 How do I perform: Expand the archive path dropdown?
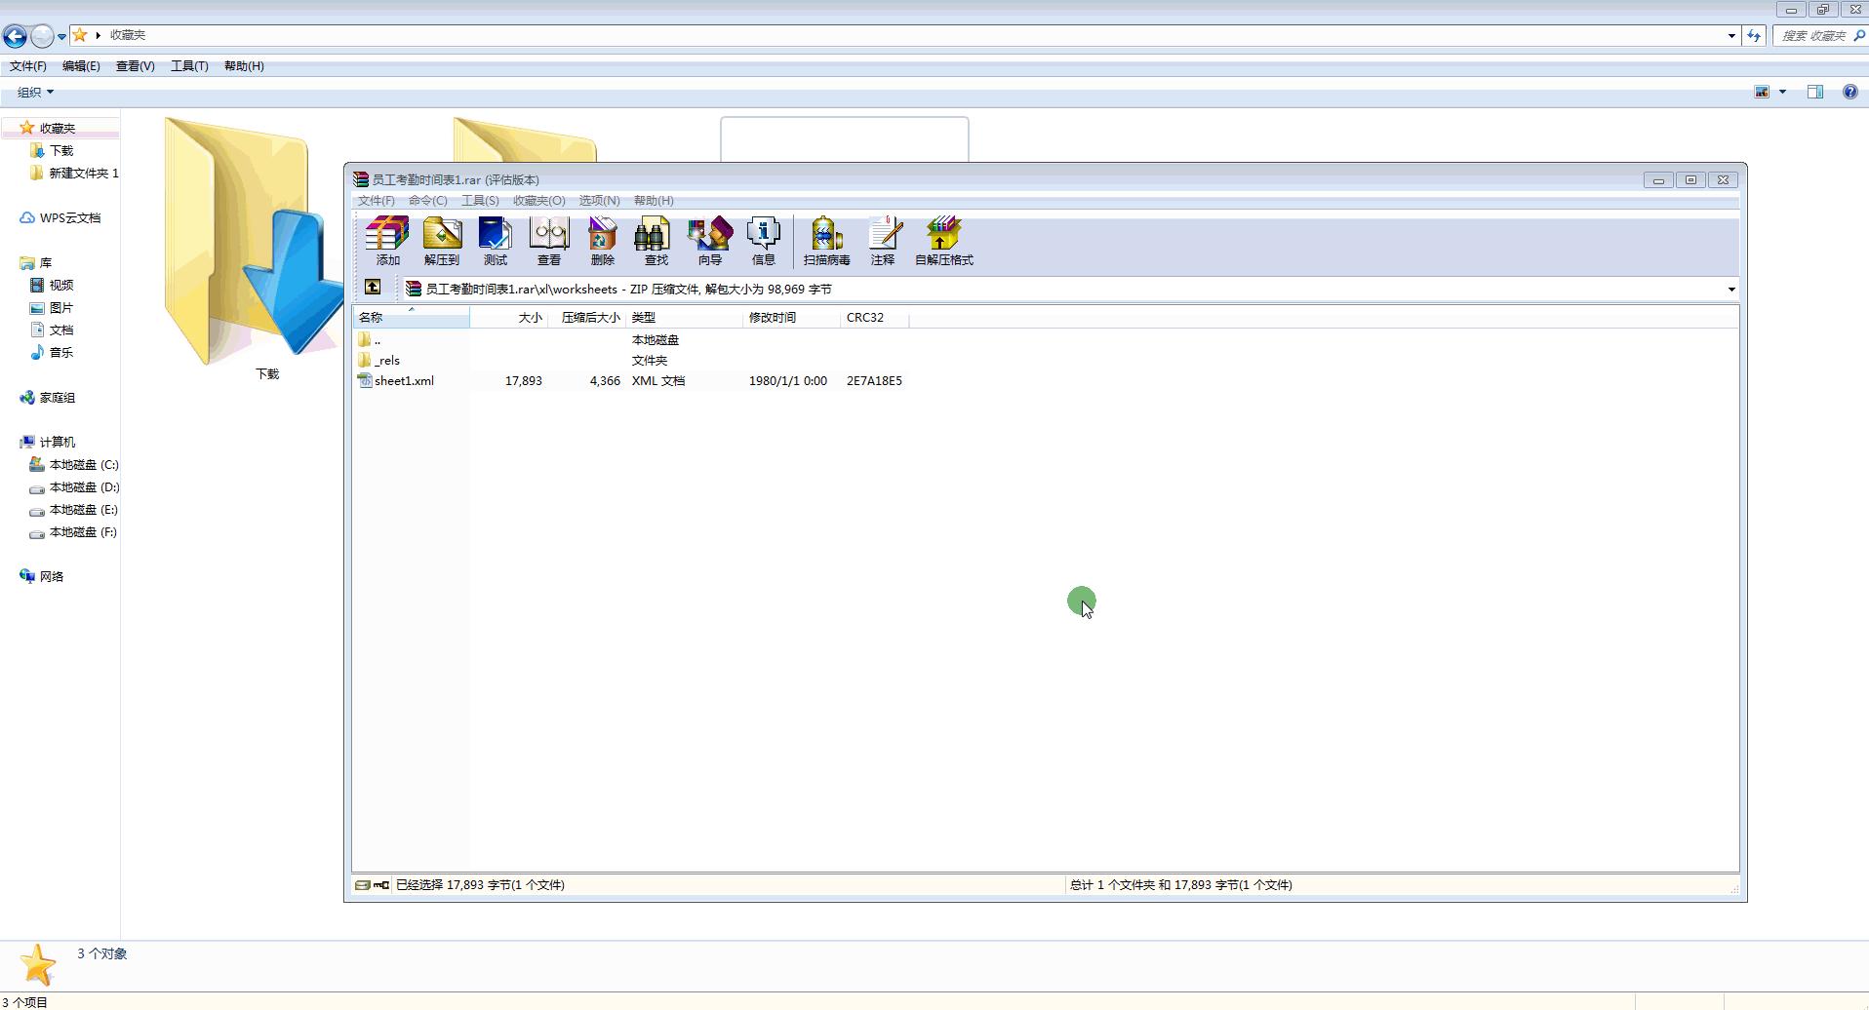(1731, 290)
